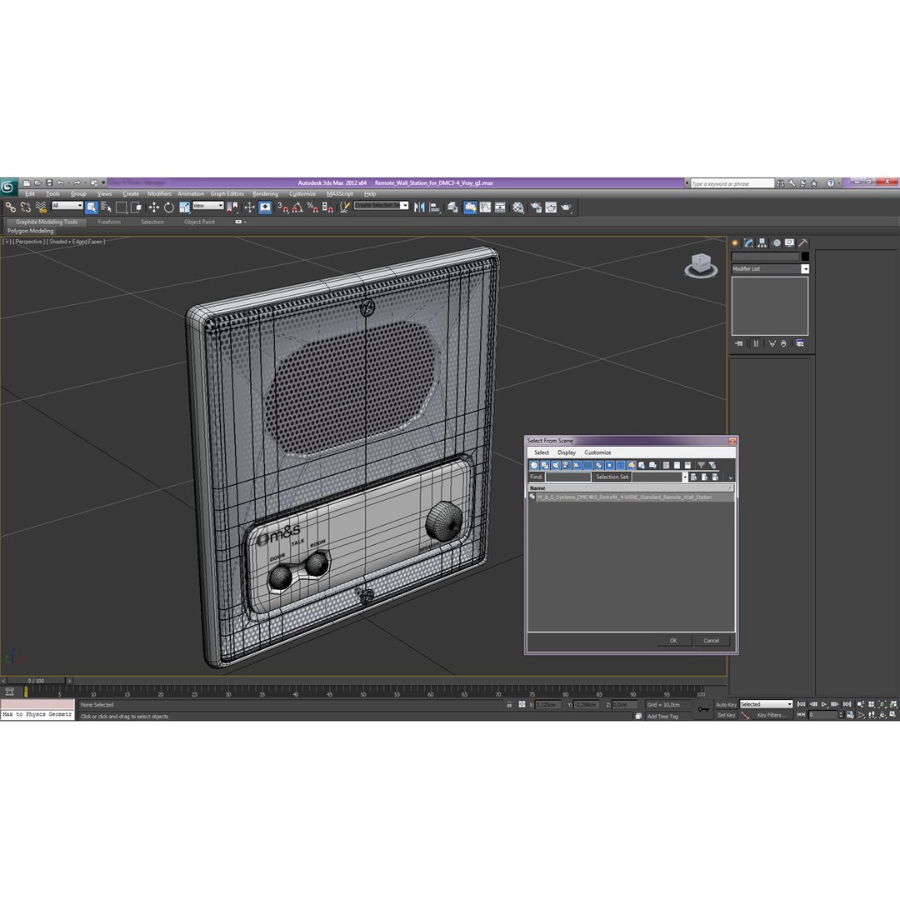Click the Mirror tool icon

(x=419, y=207)
